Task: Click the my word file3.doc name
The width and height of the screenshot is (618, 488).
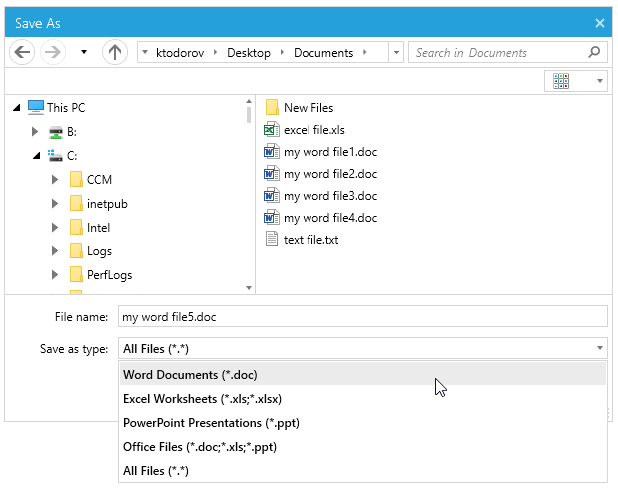Action: pyautogui.click(x=330, y=196)
